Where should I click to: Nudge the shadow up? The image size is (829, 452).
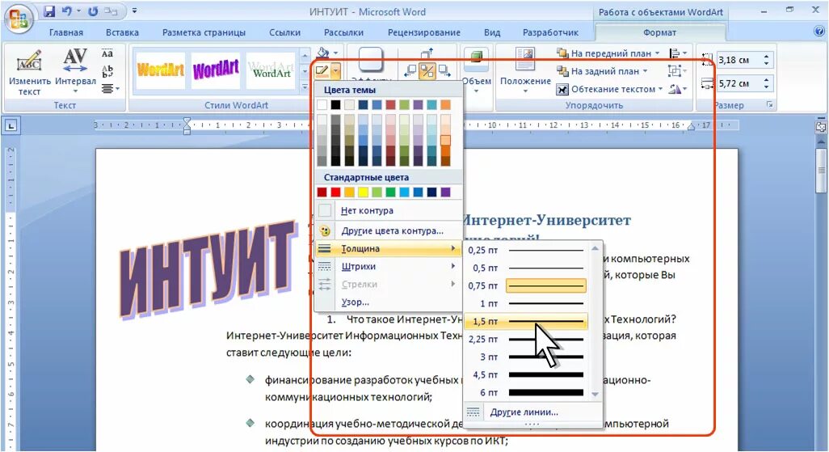click(x=427, y=53)
